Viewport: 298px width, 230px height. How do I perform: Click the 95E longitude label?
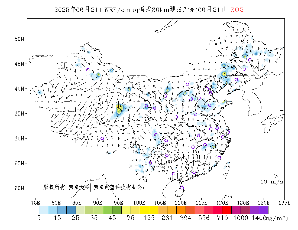(x=118, y=203)
